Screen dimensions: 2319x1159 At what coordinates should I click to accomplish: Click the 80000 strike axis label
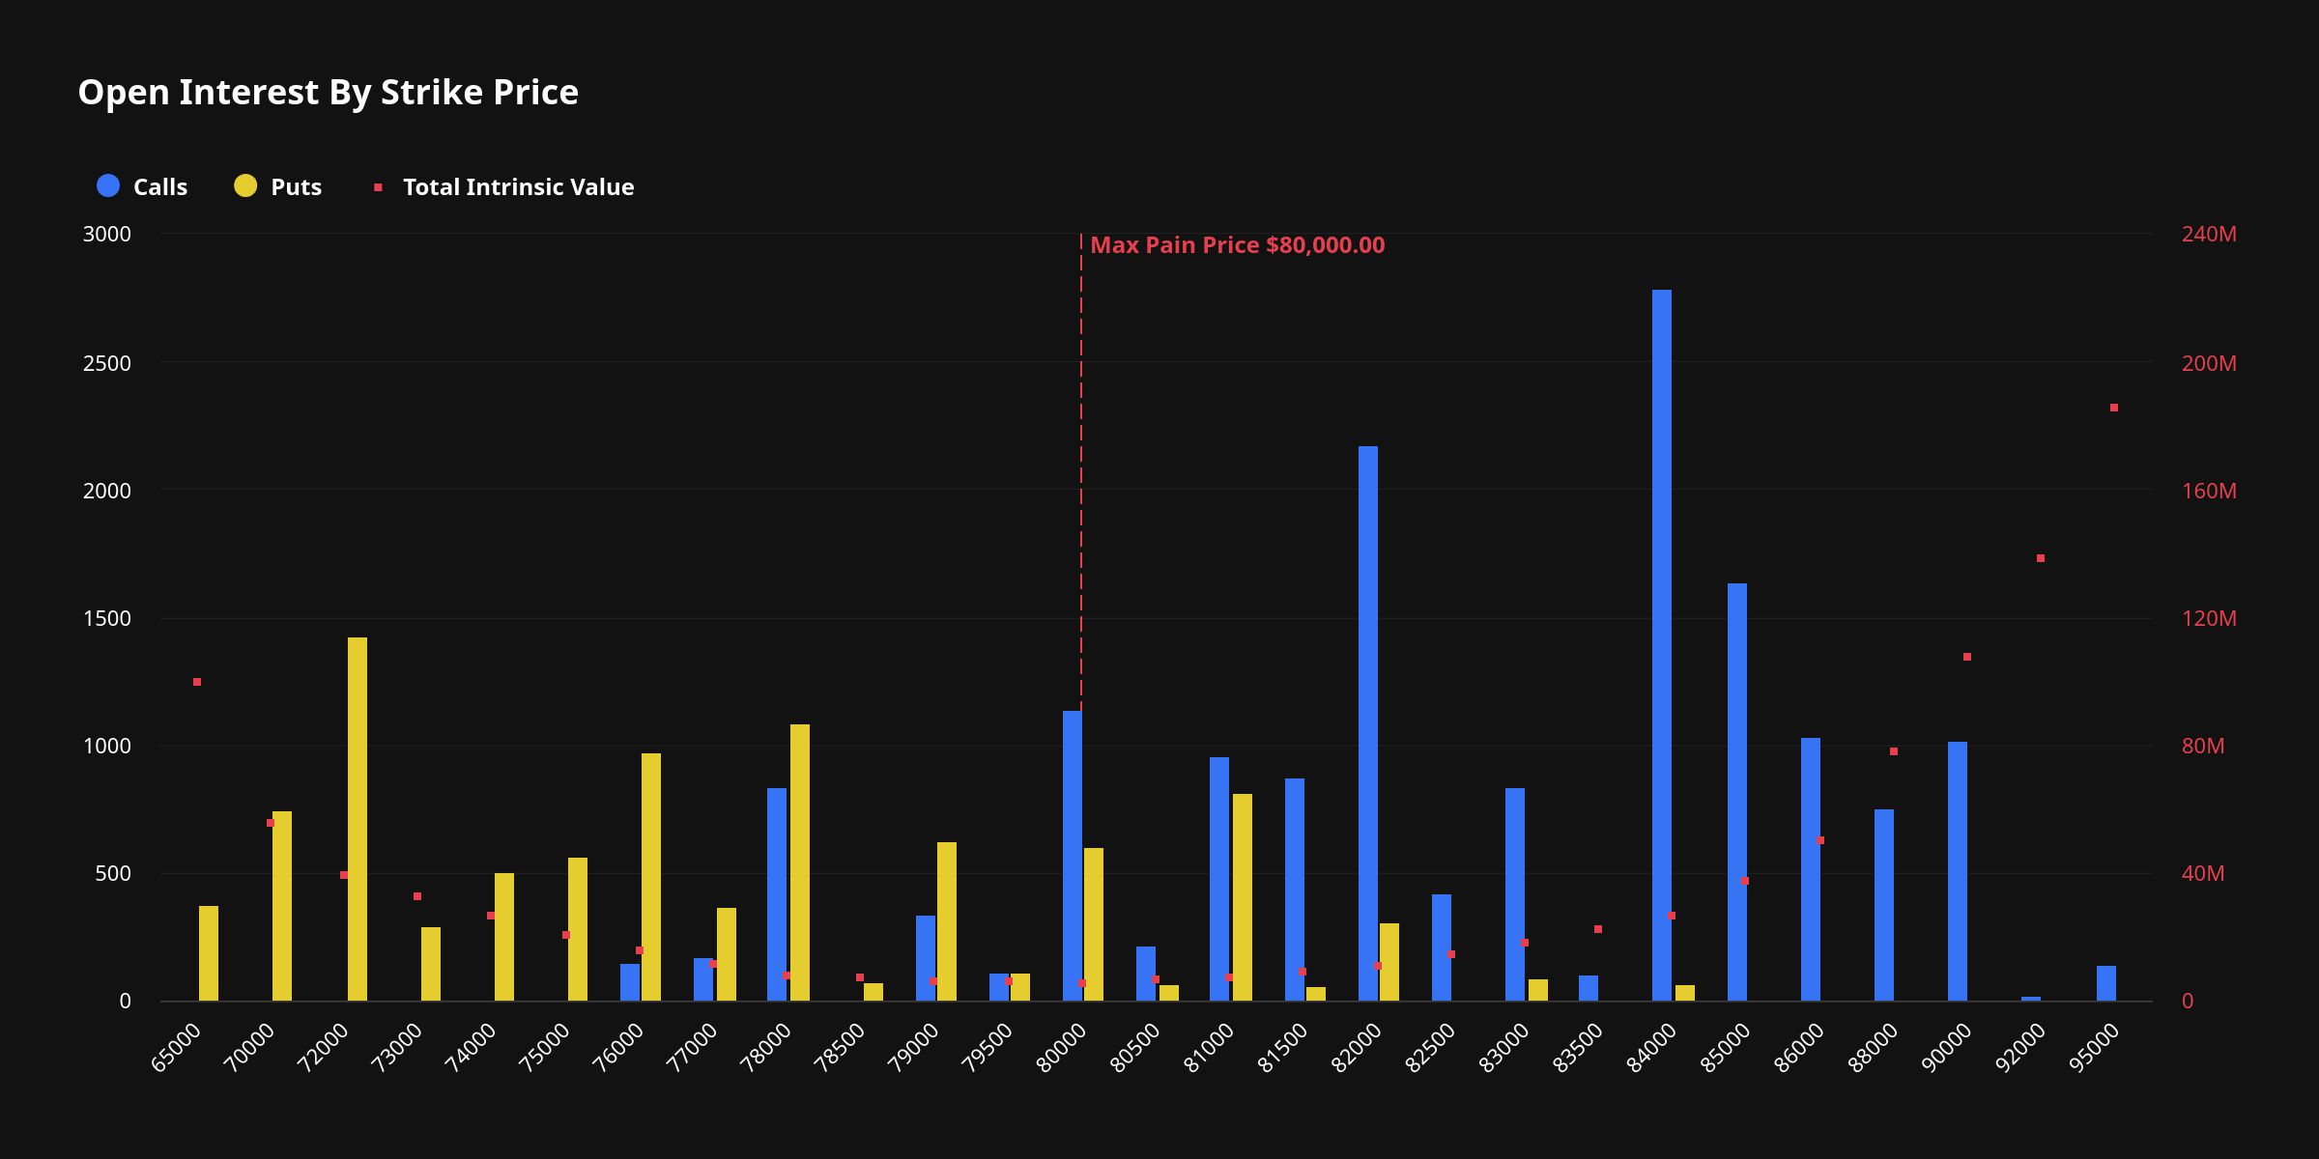click(1061, 1048)
